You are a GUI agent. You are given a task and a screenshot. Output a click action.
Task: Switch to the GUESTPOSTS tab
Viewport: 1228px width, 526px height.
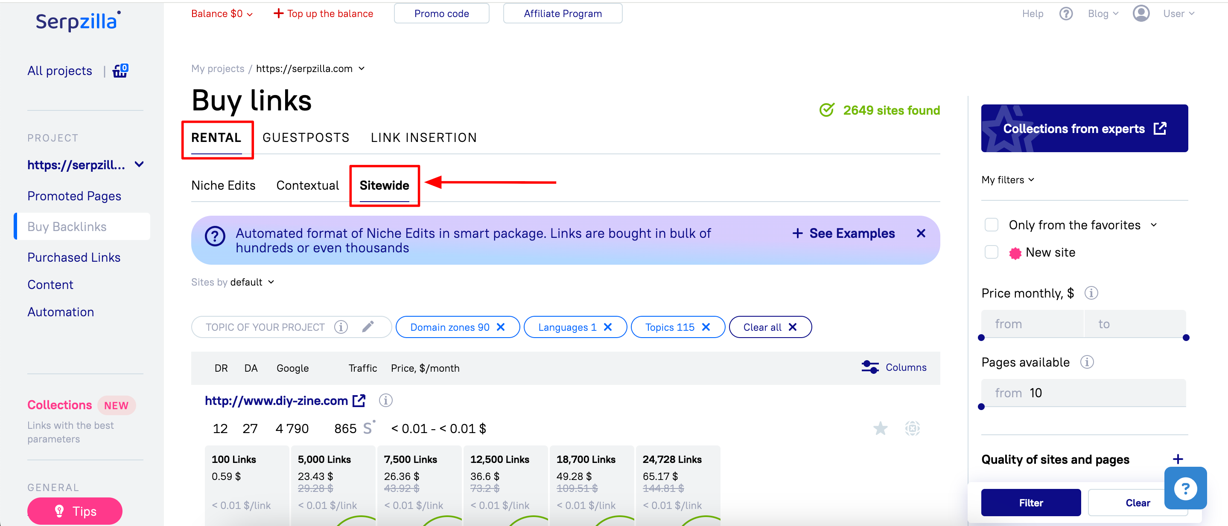(x=306, y=138)
